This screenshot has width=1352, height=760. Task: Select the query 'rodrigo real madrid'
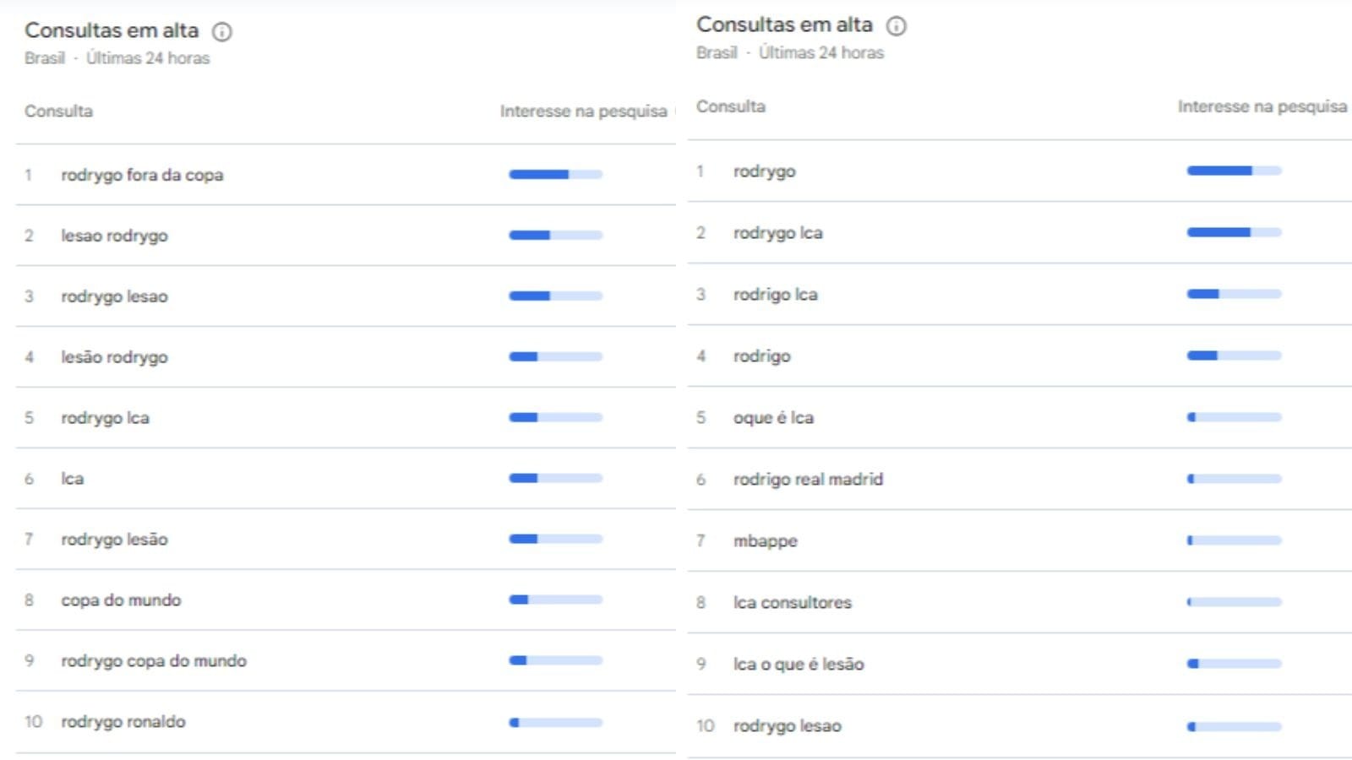pyautogui.click(x=808, y=480)
